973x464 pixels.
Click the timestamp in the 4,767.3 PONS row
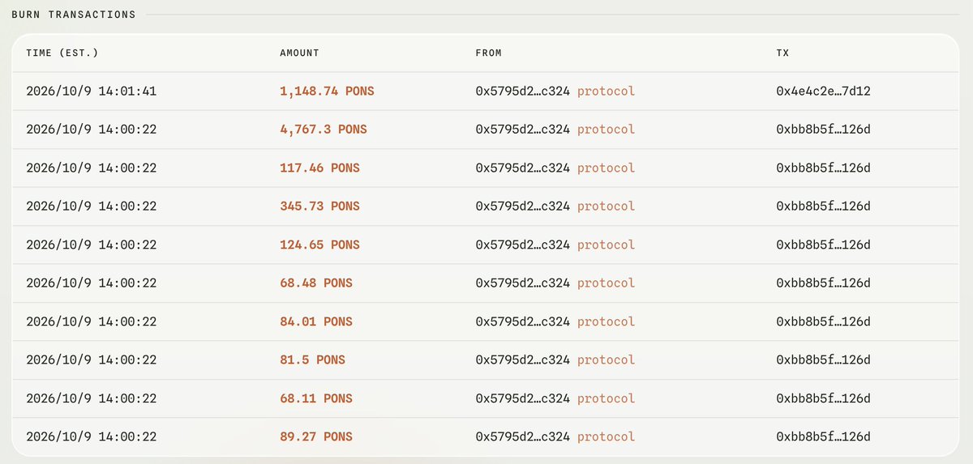point(91,130)
